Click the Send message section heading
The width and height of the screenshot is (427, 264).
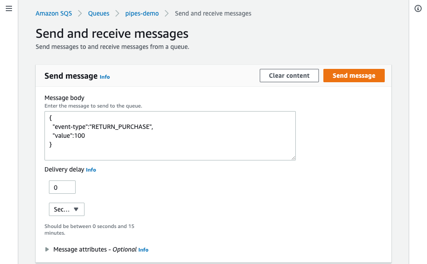click(x=70, y=76)
